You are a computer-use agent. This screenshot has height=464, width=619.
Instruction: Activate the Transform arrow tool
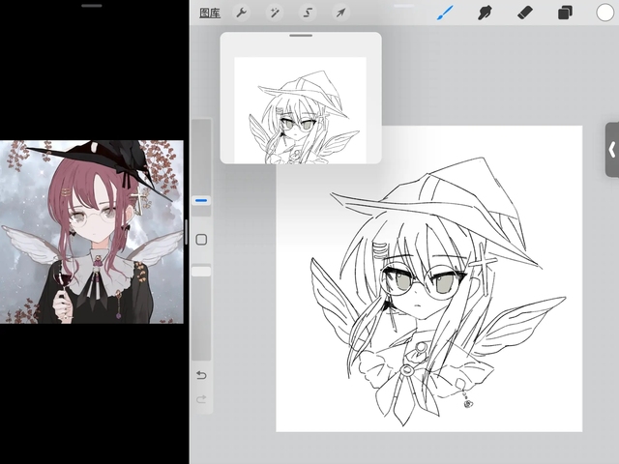click(x=340, y=13)
